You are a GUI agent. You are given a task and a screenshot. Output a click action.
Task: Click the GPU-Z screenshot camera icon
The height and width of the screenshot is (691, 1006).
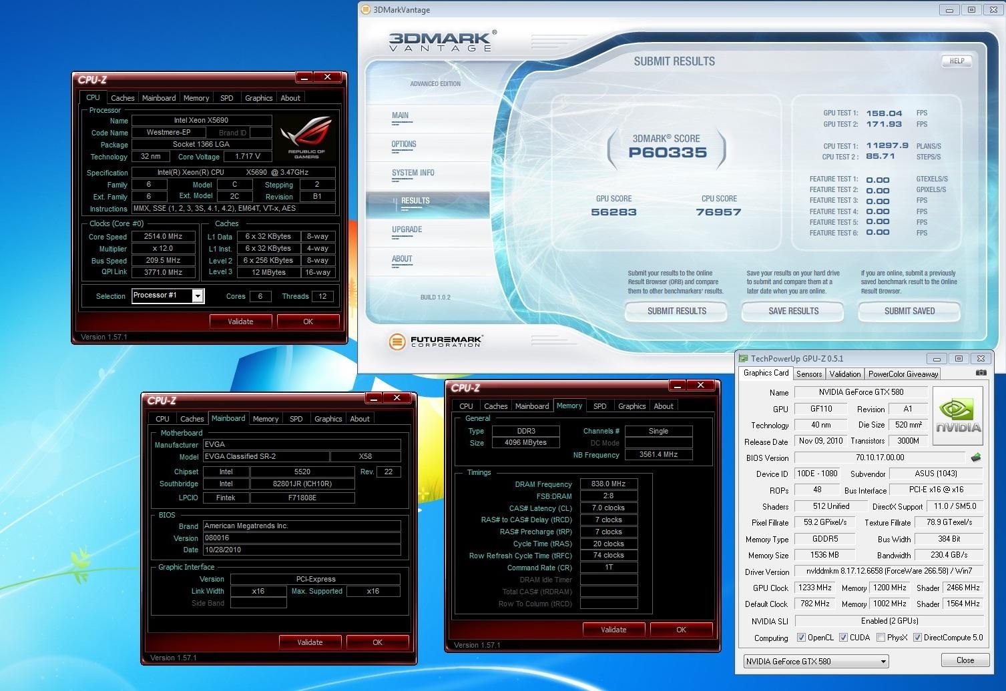[x=981, y=373]
